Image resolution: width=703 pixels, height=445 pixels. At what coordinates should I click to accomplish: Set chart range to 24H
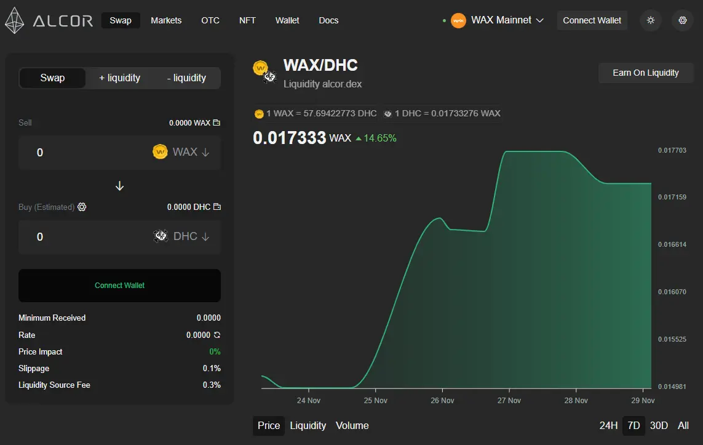(608, 425)
